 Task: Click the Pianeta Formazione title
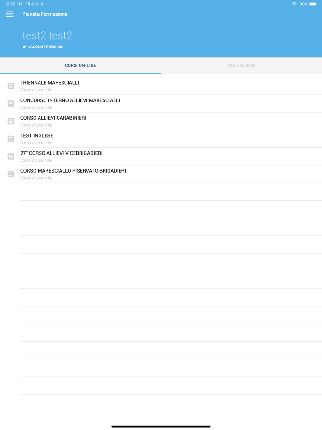[45, 14]
